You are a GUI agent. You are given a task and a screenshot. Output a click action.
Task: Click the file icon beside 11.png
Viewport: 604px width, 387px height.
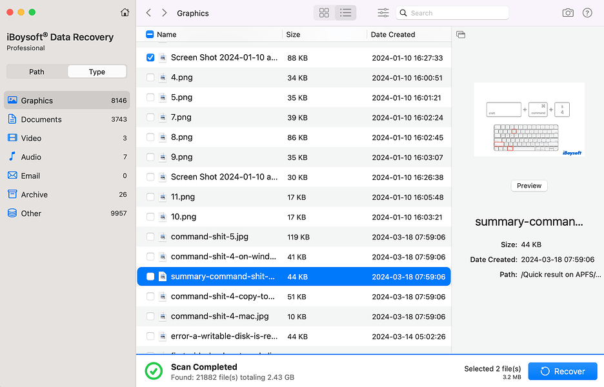(x=163, y=197)
